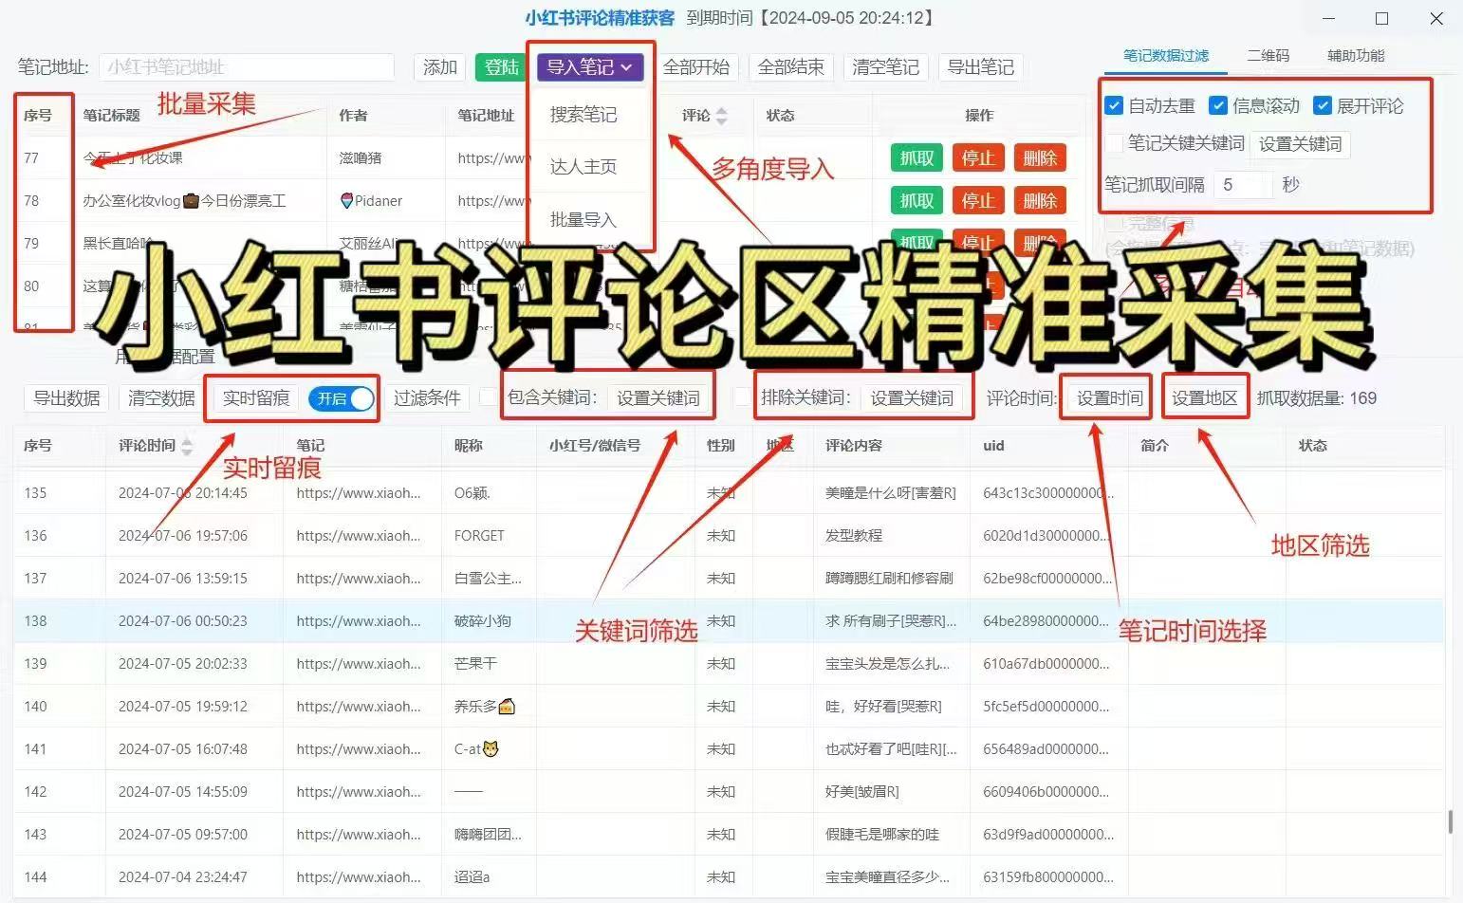Delete note row 77 with 删除 button
This screenshot has width=1463, height=903.
pyautogui.click(x=1040, y=158)
